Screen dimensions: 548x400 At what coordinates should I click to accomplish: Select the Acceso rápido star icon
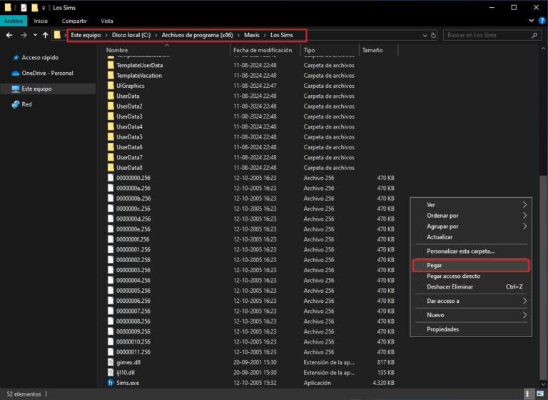16,57
